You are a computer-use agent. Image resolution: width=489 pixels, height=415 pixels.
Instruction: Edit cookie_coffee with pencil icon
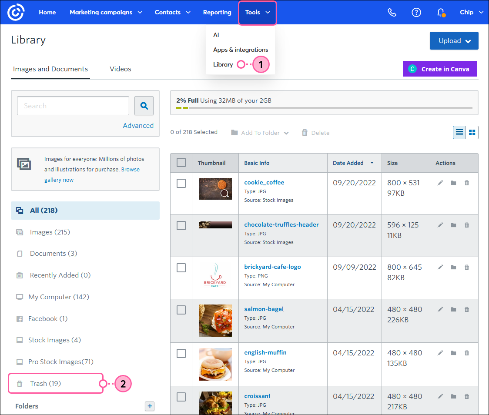tap(440, 183)
